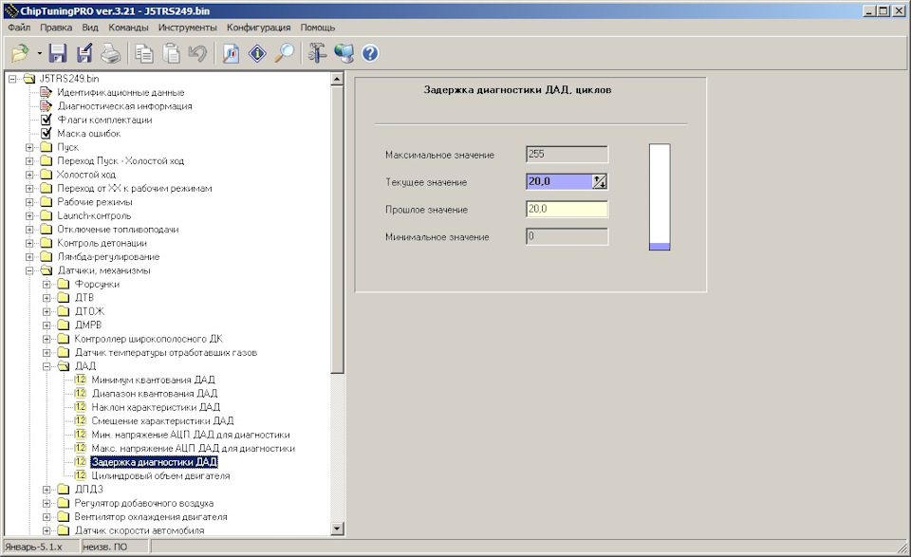Screen dimensions: 911x557
Task: Toggle the Флаги комплектации checkbox icon
Action: pos(46,120)
